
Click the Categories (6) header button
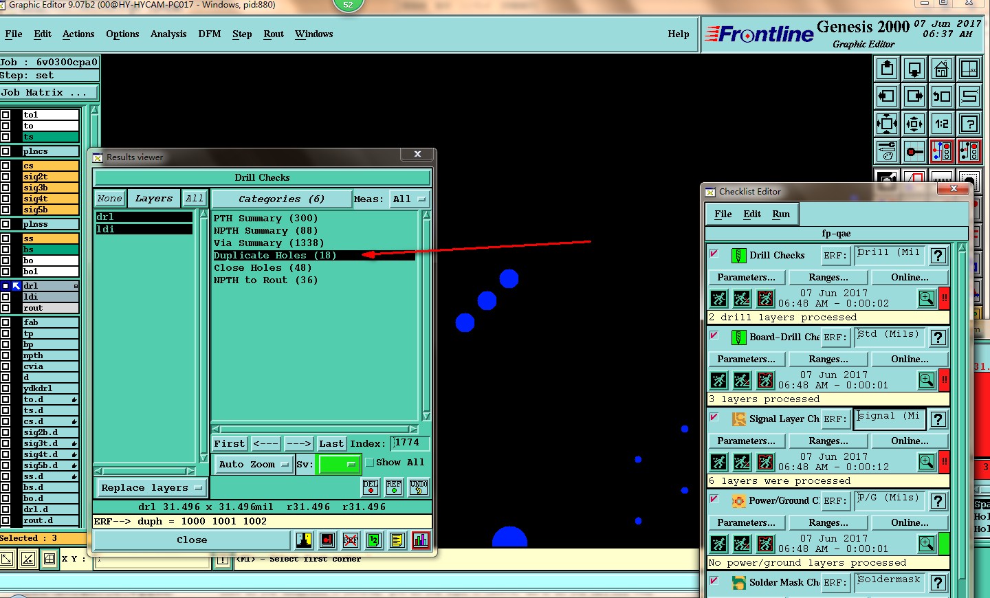pyautogui.click(x=281, y=199)
